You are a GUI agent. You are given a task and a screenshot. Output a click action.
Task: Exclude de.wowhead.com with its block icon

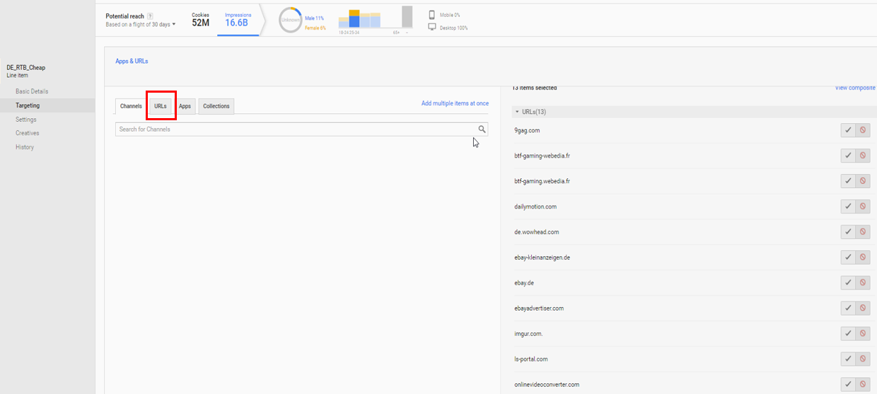[863, 232]
